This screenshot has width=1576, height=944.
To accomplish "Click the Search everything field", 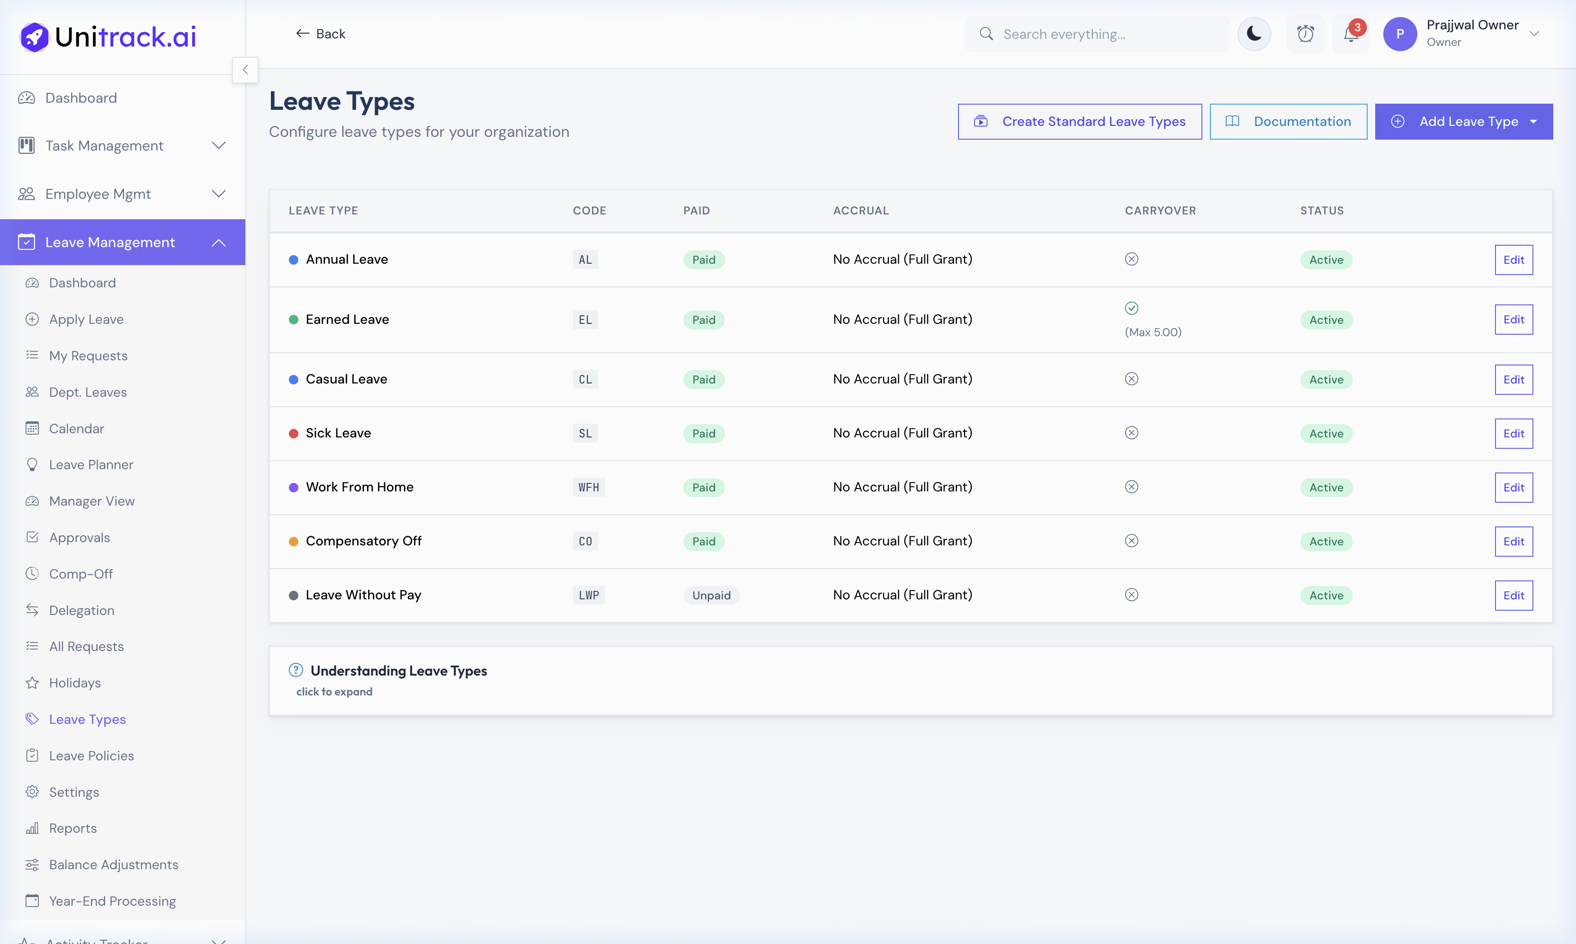I will [x=1097, y=34].
